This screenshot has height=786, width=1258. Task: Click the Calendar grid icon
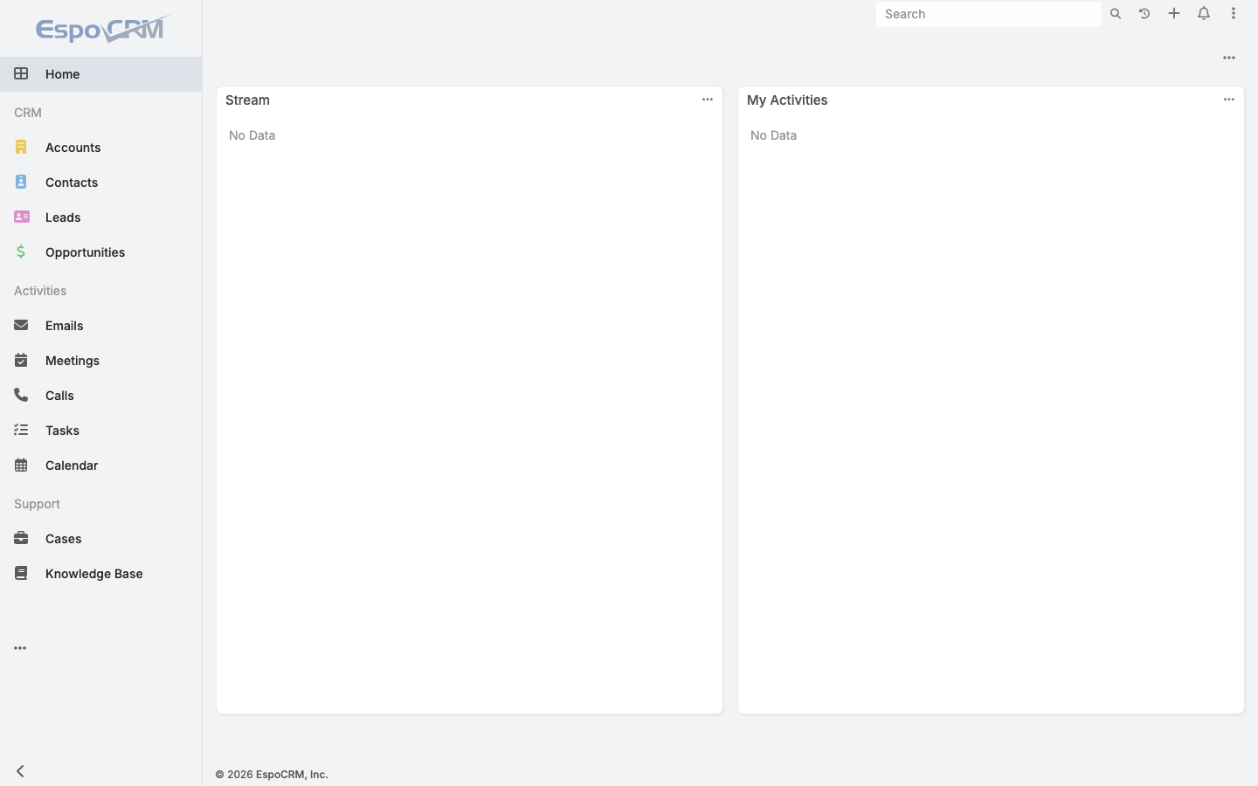(x=21, y=465)
